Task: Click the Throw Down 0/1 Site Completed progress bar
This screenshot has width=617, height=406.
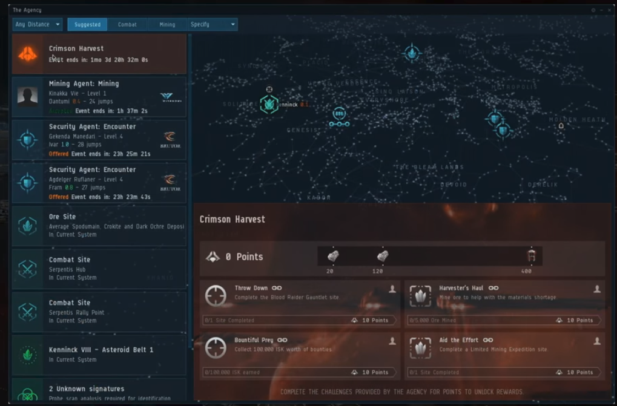Action: coord(300,320)
